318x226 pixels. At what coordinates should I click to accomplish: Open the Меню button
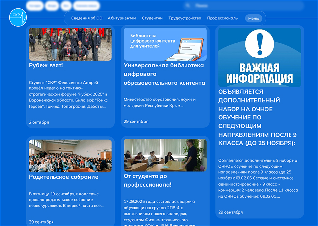point(253,18)
